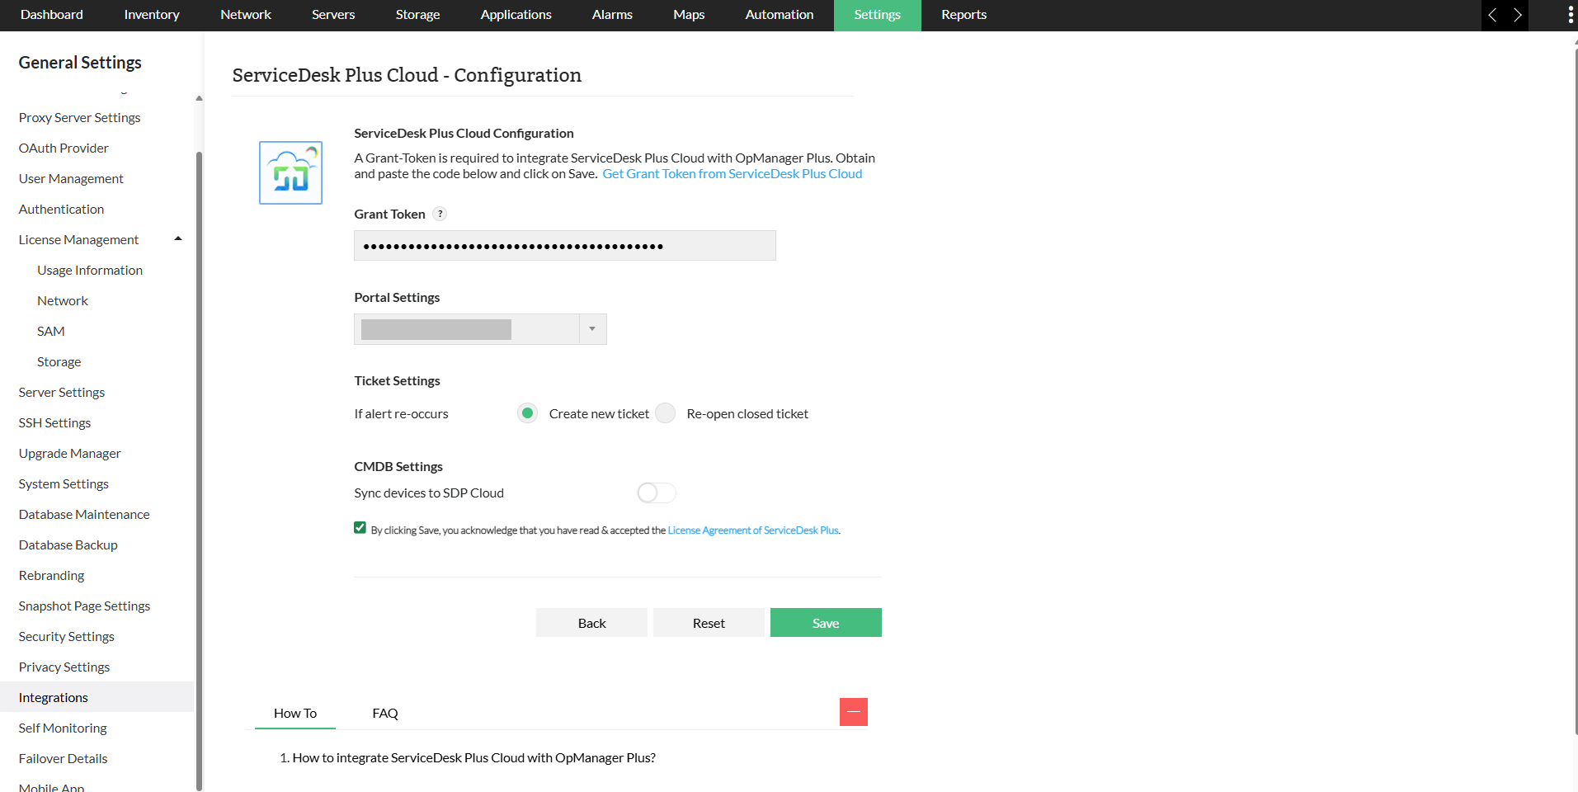Open the Automation menu
This screenshot has height=792, width=1578.
click(x=780, y=15)
